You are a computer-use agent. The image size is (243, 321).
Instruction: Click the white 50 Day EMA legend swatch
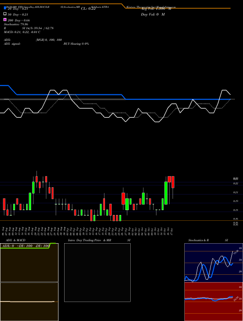click(5, 14)
